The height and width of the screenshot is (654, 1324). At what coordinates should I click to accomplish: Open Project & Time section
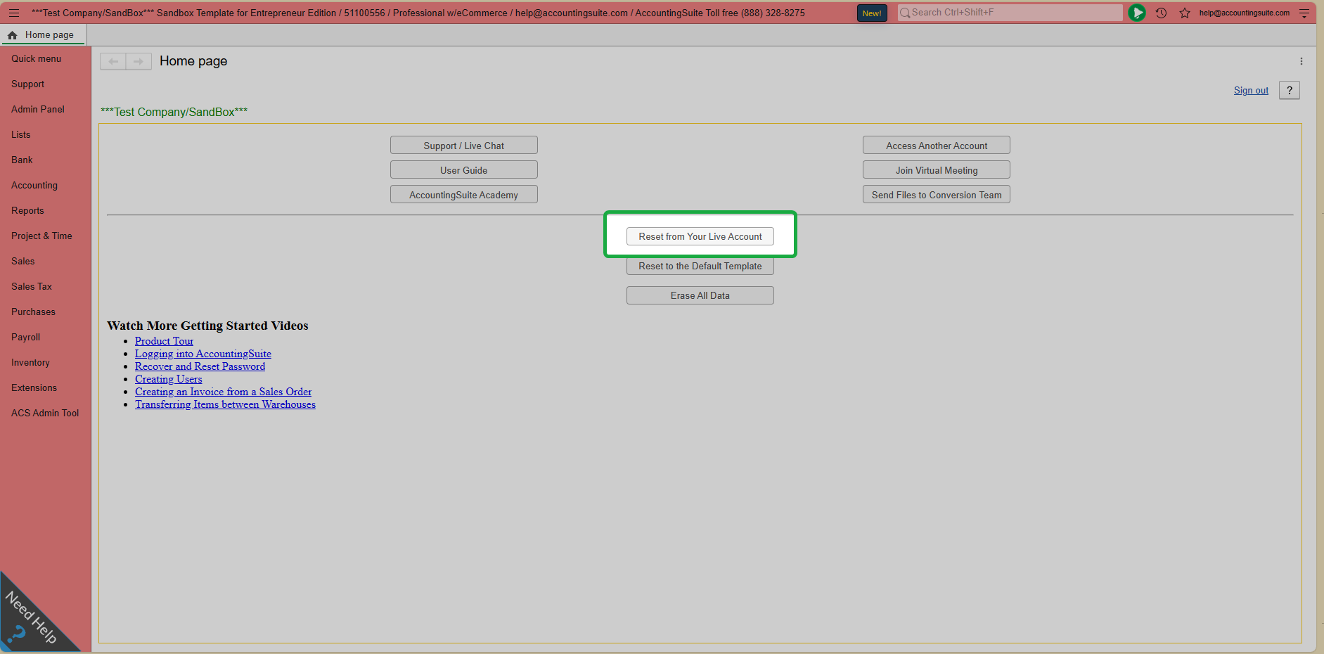pyautogui.click(x=41, y=236)
